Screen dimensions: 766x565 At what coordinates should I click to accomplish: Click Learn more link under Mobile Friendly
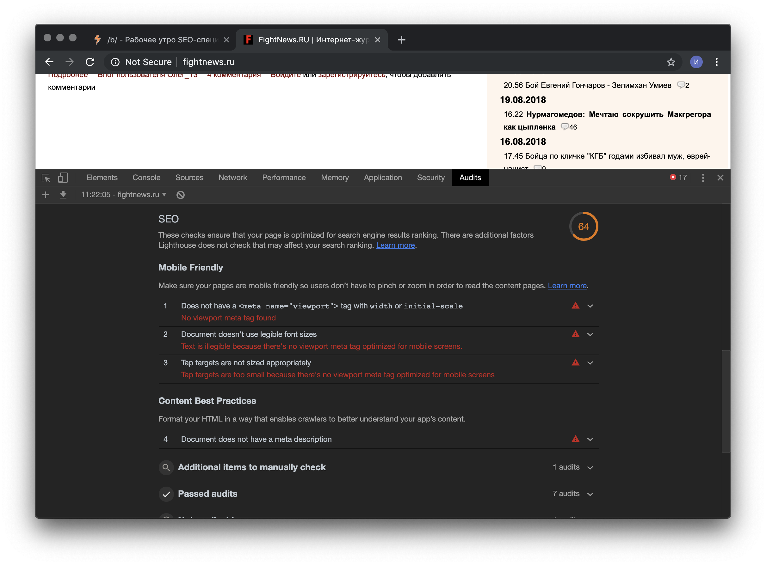567,286
